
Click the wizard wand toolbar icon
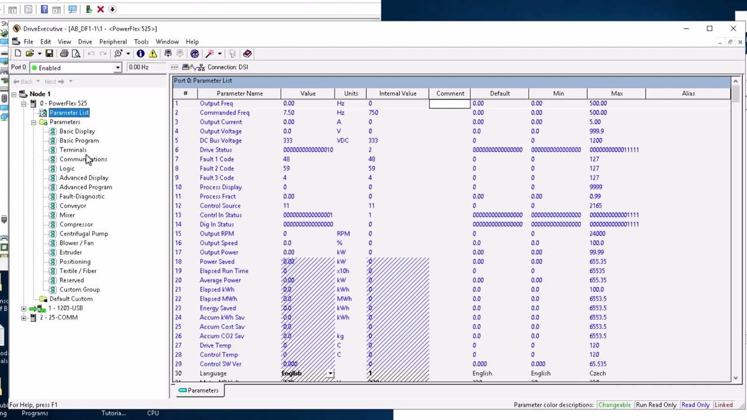point(210,54)
